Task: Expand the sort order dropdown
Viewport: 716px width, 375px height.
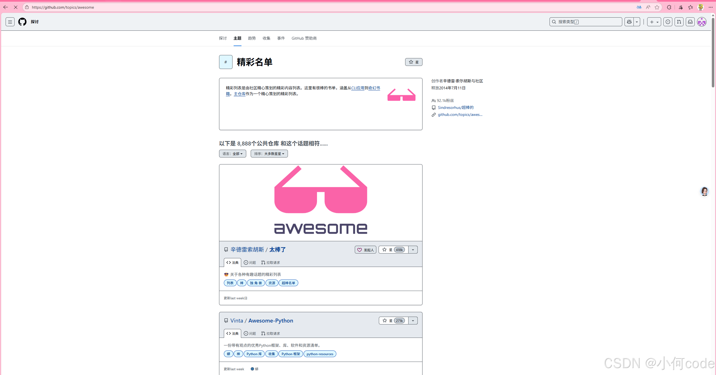Action: 269,154
